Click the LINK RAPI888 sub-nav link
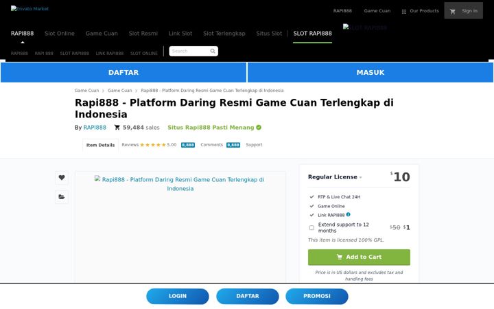The height and width of the screenshot is (309, 494). (110, 54)
